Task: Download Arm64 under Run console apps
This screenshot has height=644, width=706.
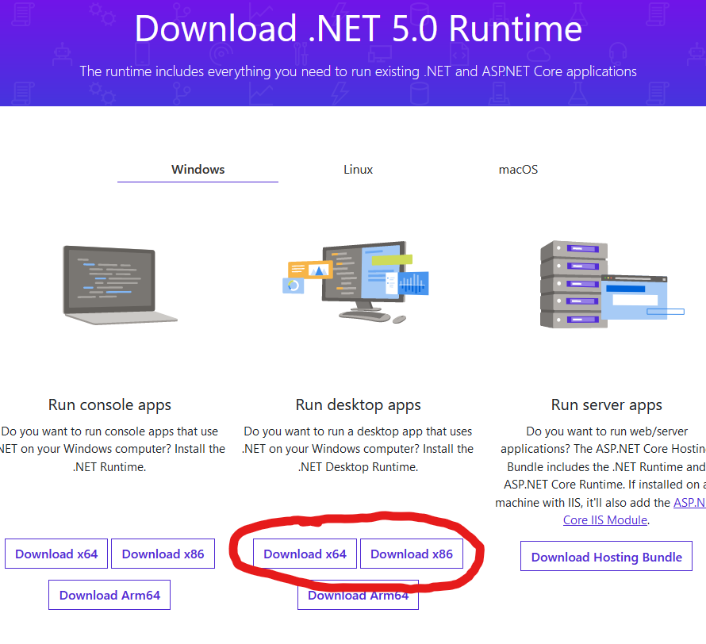Action: point(109,595)
